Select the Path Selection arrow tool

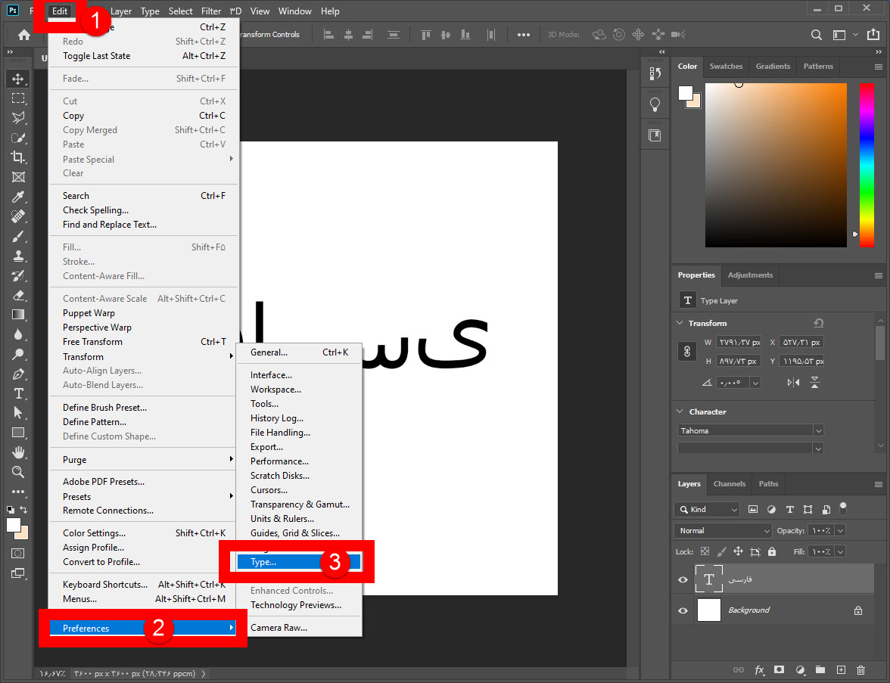[x=18, y=413]
